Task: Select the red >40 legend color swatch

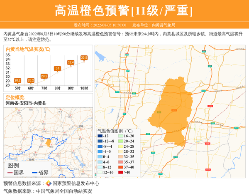Action: [x=120, y=172]
